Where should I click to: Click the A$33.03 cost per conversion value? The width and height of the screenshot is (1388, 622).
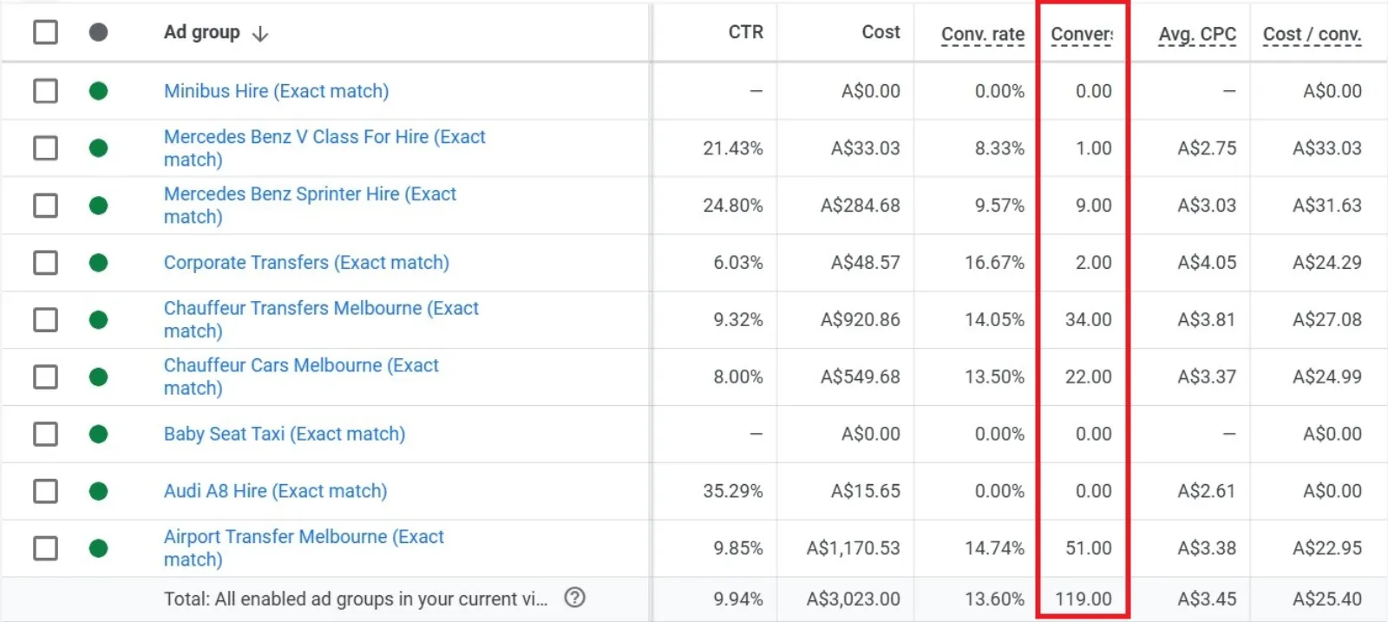click(x=1327, y=148)
